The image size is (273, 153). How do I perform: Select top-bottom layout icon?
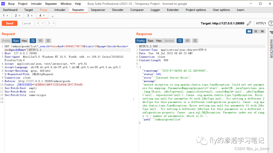(256, 31)
